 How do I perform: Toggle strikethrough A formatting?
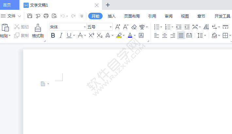80,35
